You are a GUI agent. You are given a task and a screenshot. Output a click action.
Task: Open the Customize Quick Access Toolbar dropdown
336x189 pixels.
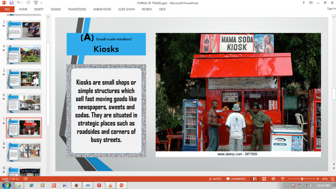pos(41,3)
